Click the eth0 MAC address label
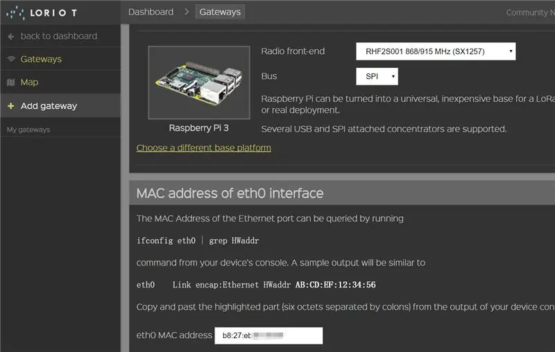 click(174, 335)
